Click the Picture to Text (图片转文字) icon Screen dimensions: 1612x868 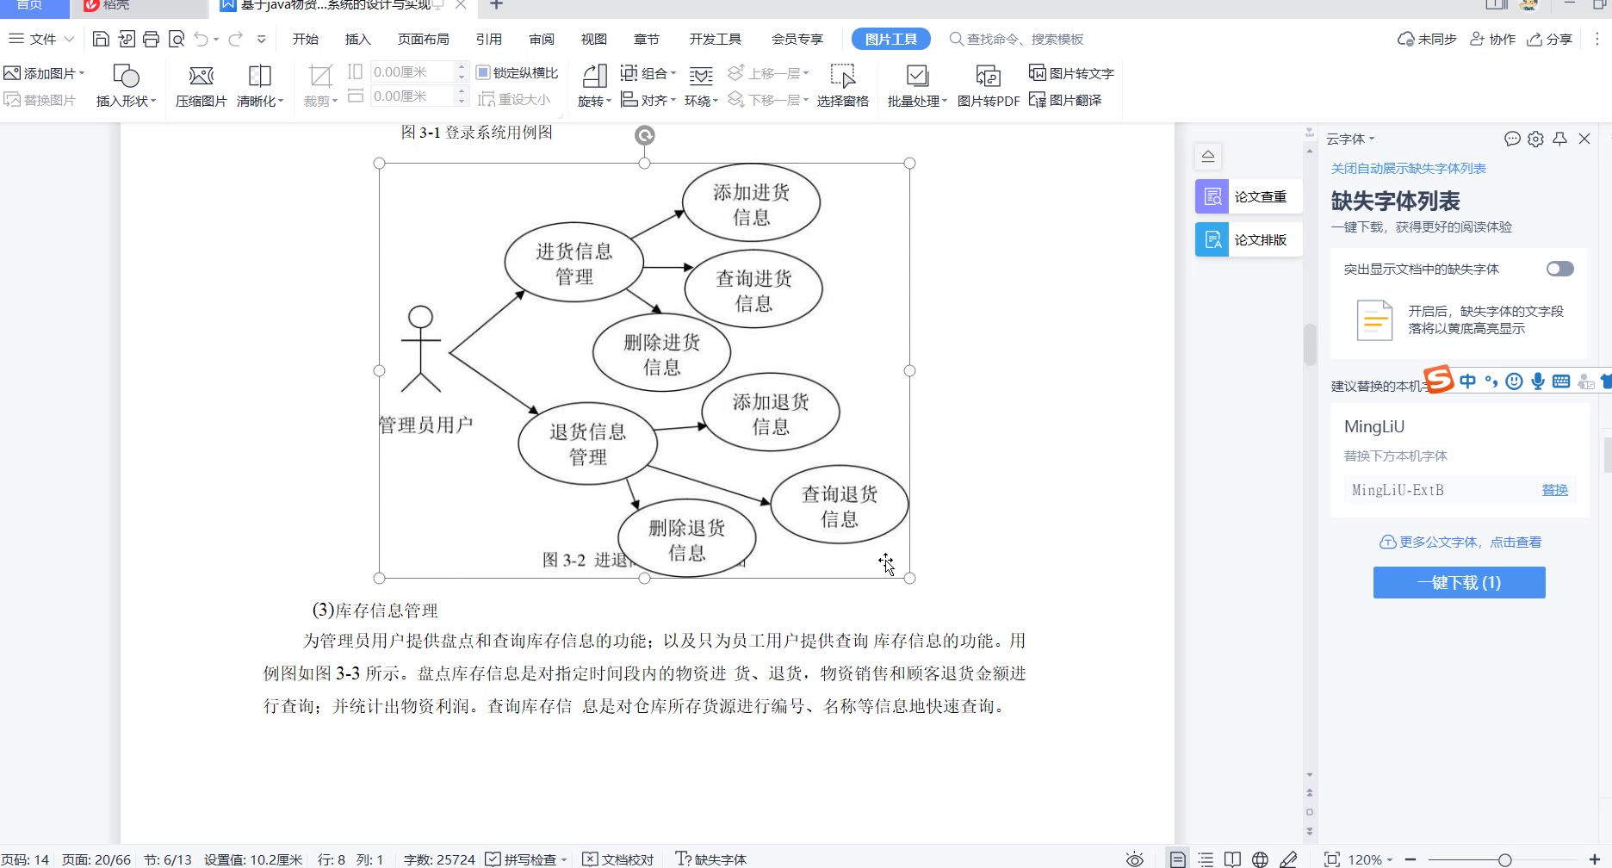[x=1038, y=73]
